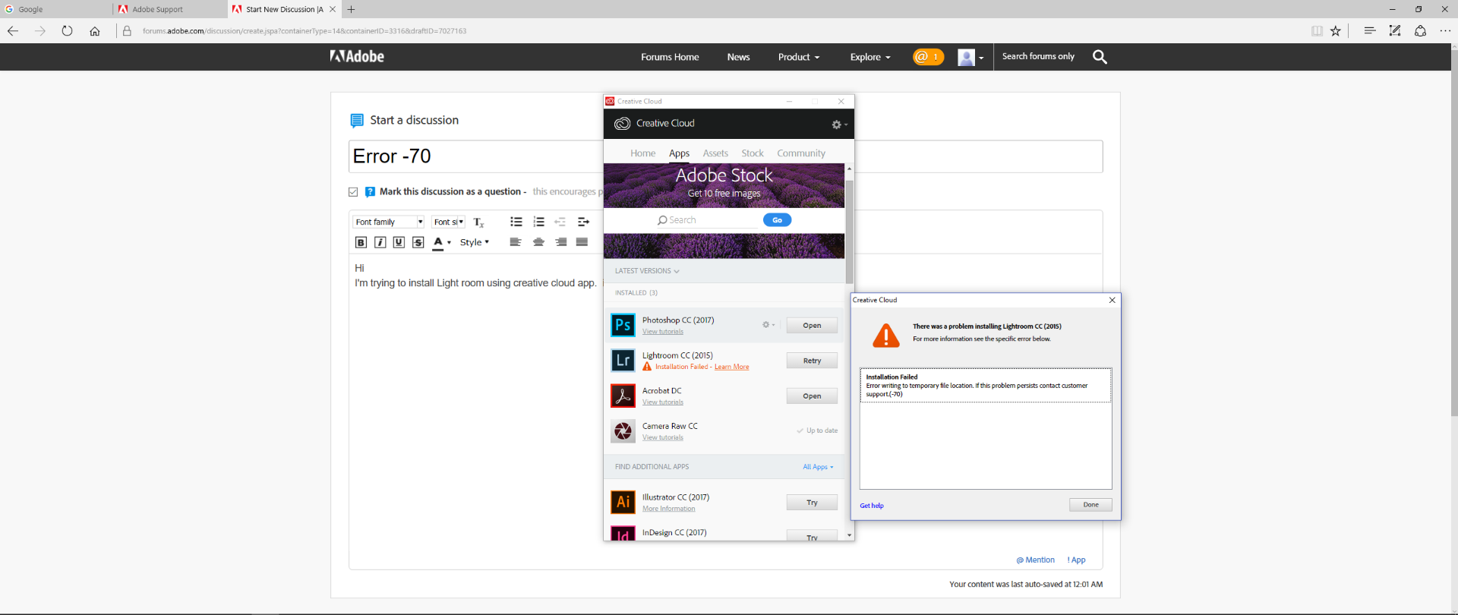Apply underline formatting in the editor
The height and width of the screenshot is (615, 1458).
click(399, 242)
